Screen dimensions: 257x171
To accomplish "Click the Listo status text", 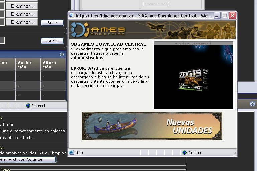I will tap(79, 153).
